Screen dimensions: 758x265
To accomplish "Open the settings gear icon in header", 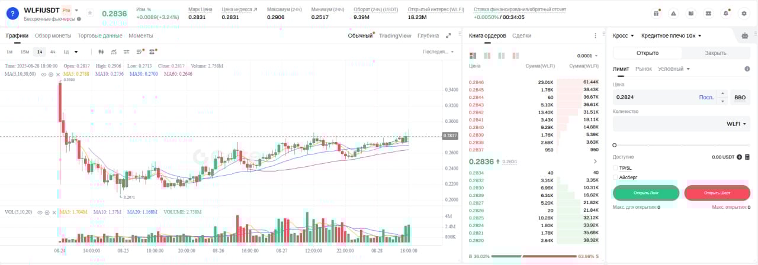I will [x=744, y=13].
